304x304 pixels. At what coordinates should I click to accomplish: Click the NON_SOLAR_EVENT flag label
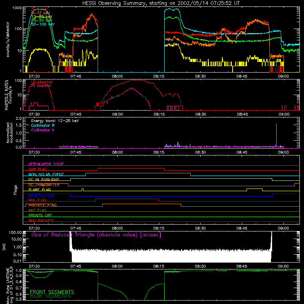[46, 174]
